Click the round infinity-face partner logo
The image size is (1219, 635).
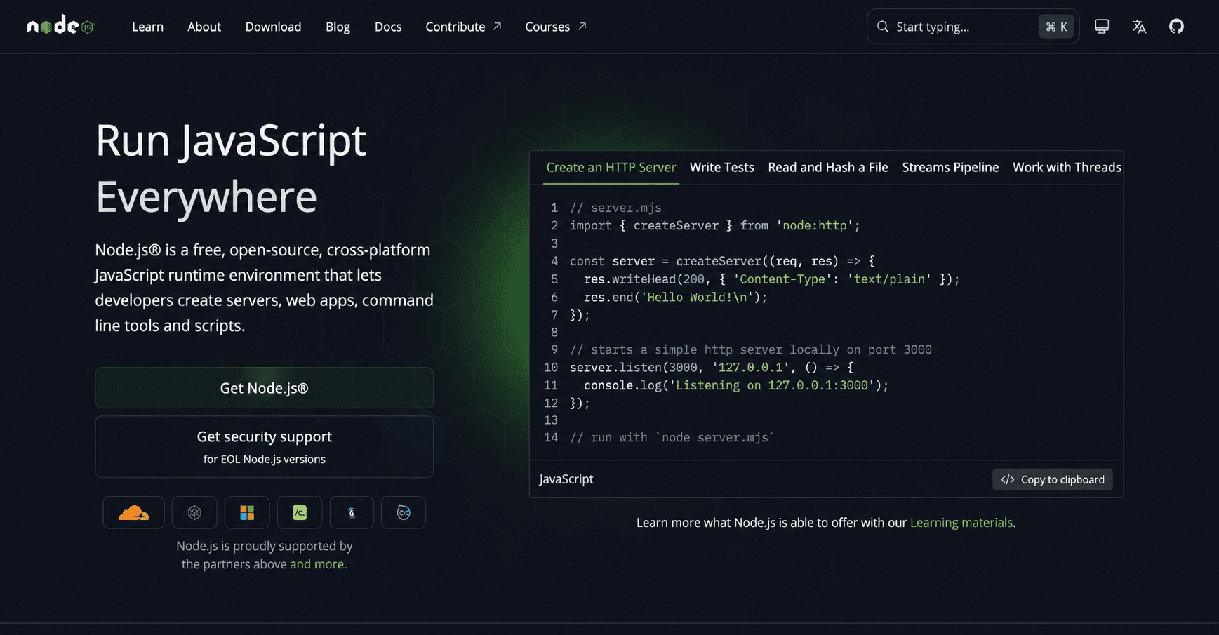[x=404, y=512]
